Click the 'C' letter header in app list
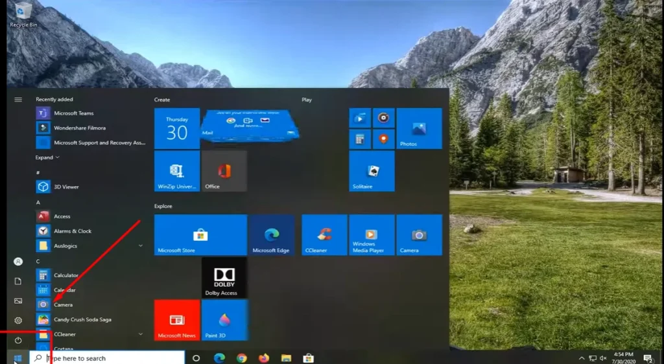This screenshot has width=664, height=364. 38,261
